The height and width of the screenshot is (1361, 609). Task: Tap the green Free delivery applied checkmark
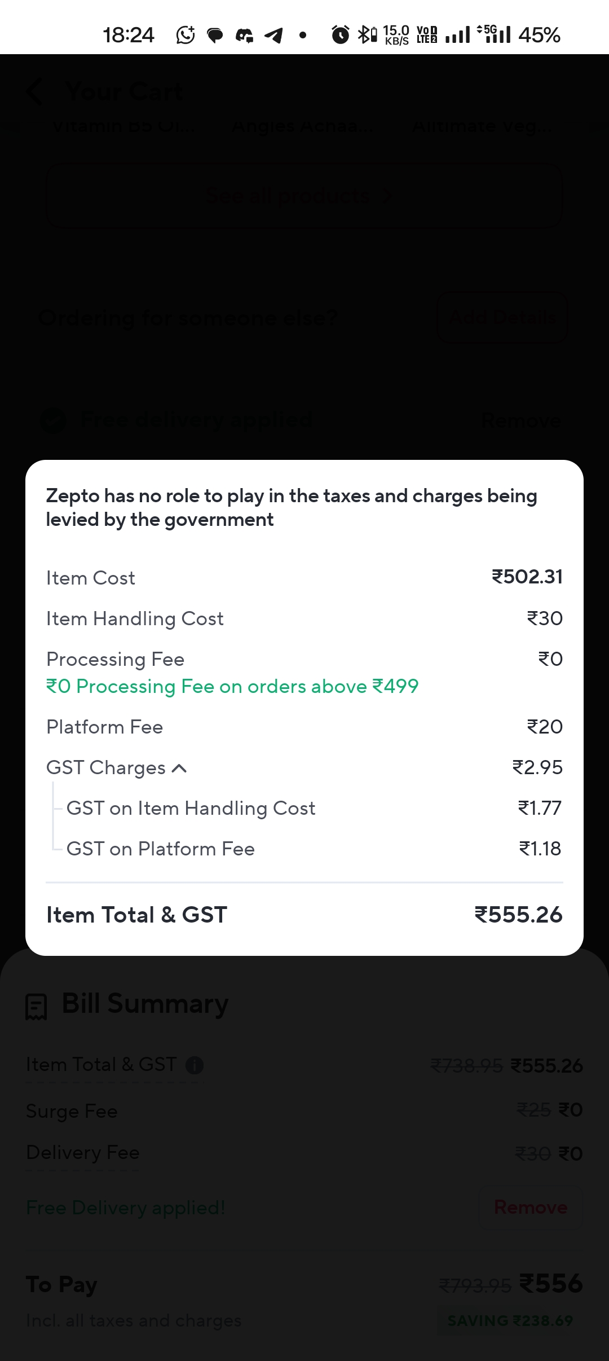[54, 420]
